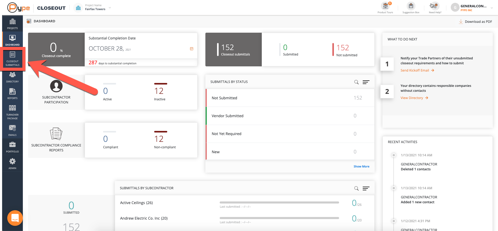This screenshot has height=231, width=498.
Task: Open filter for Submittals by Status
Action: pyautogui.click(x=366, y=82)
